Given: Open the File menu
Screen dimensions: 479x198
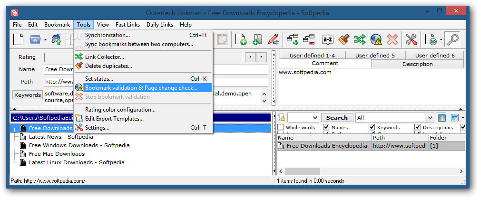Looking at the screenshot, I should point(17,25).
